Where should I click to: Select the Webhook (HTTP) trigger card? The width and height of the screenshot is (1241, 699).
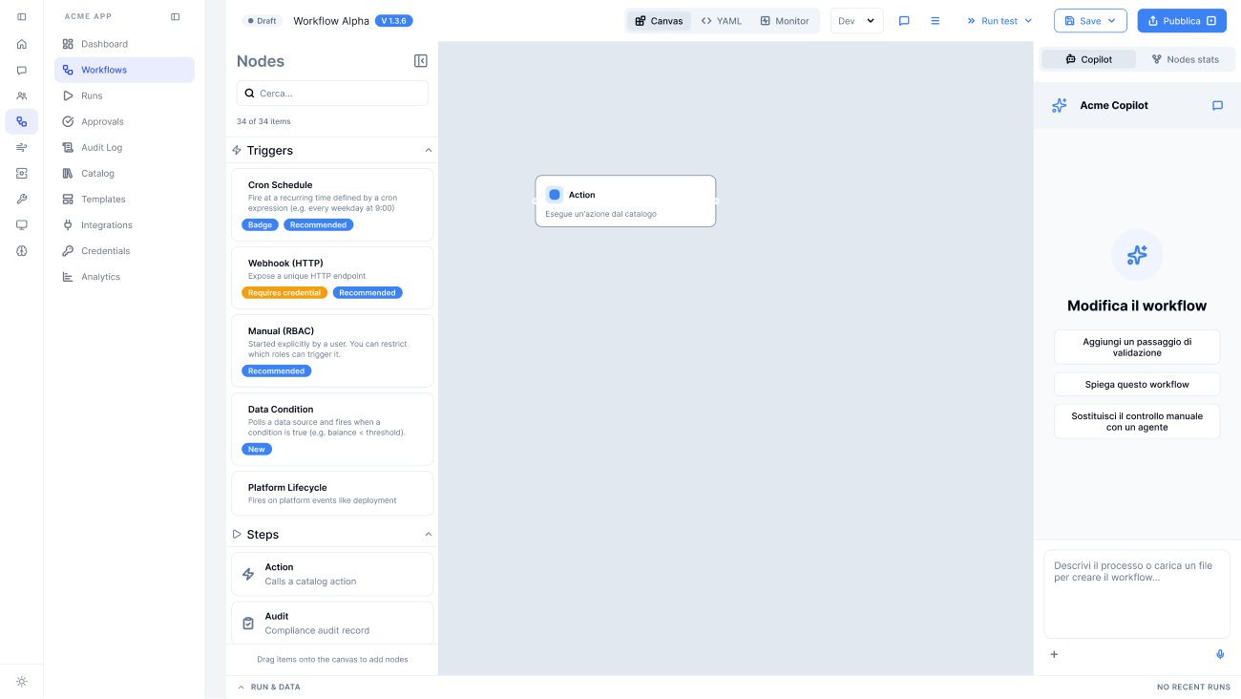(332, 278)
